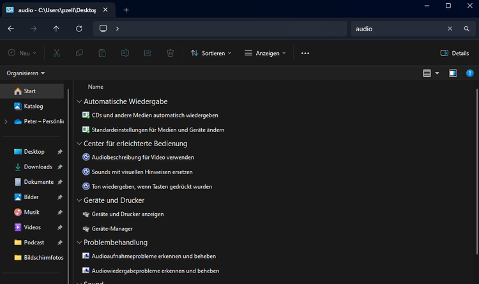Collapse the Geräte und Drucker group
Screen dimensions: 479x284
tap(79, 200)
